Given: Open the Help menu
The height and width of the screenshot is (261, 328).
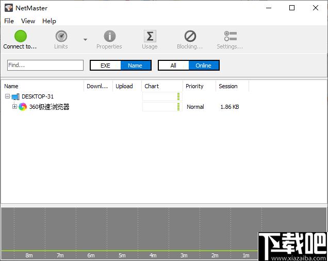Looking at the screenshot, I should 49,21.
